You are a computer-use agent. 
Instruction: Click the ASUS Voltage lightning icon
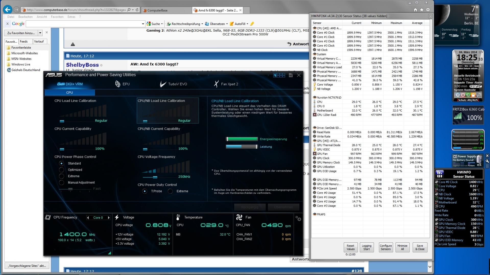coord(117,217)
